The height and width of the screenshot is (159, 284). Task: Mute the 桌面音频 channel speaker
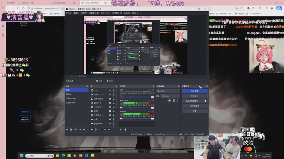coord(121,118)
